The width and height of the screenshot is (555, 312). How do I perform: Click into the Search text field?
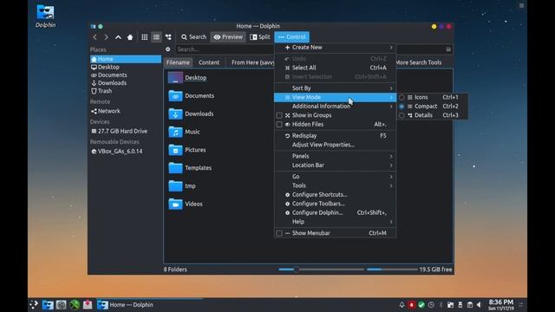click(x=225, y=49)
